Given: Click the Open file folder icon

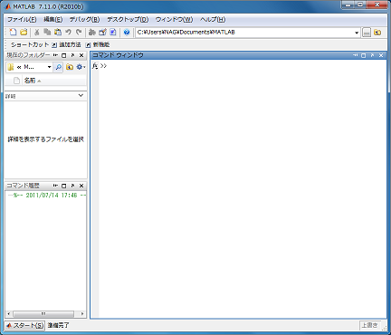Looking at the screenshot, I should pyautogui.click(x=24, y=32).
